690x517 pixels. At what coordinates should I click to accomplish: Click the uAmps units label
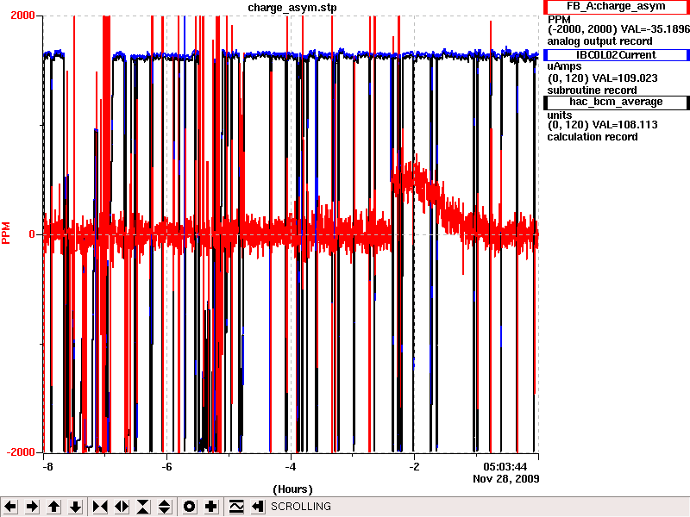564,66
